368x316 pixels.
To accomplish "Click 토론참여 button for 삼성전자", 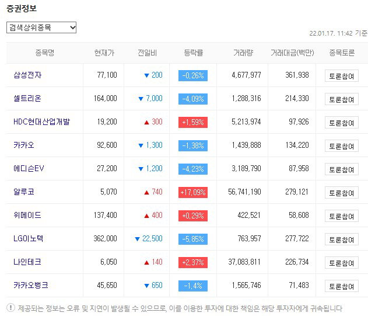I will 342,76.
